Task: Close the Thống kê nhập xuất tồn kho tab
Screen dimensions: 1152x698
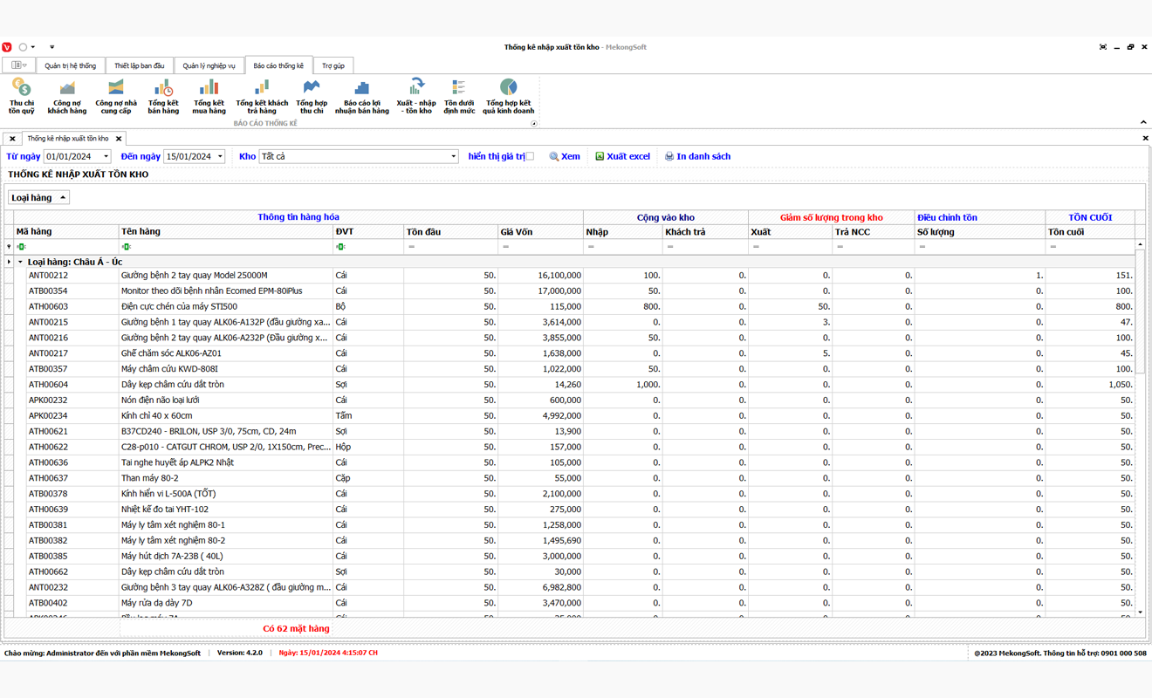Action: coord(119,139)
